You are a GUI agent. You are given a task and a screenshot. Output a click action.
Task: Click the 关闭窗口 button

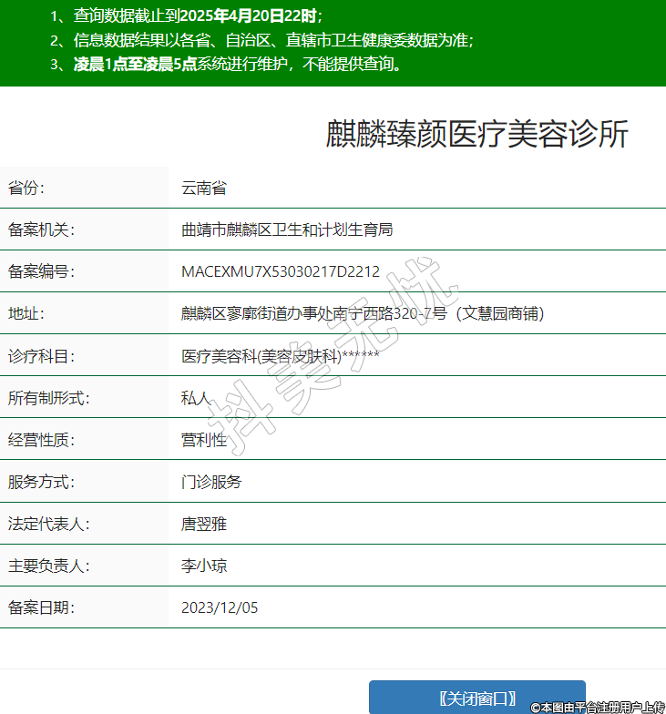tap(476, 699)
